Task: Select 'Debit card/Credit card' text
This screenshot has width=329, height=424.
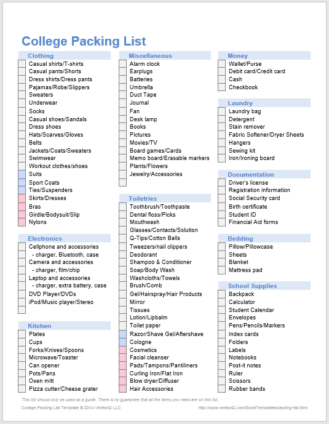Action: point(257,71)
